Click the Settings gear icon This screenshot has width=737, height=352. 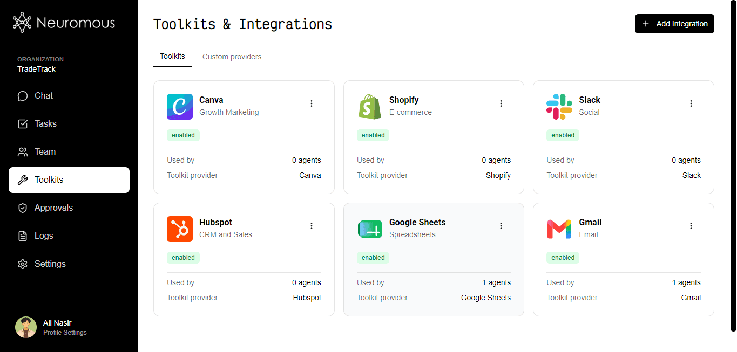click(x=23, y=264)
